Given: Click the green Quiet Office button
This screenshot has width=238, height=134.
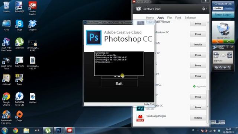Looking at the screenshot, I should pos(229,41).
